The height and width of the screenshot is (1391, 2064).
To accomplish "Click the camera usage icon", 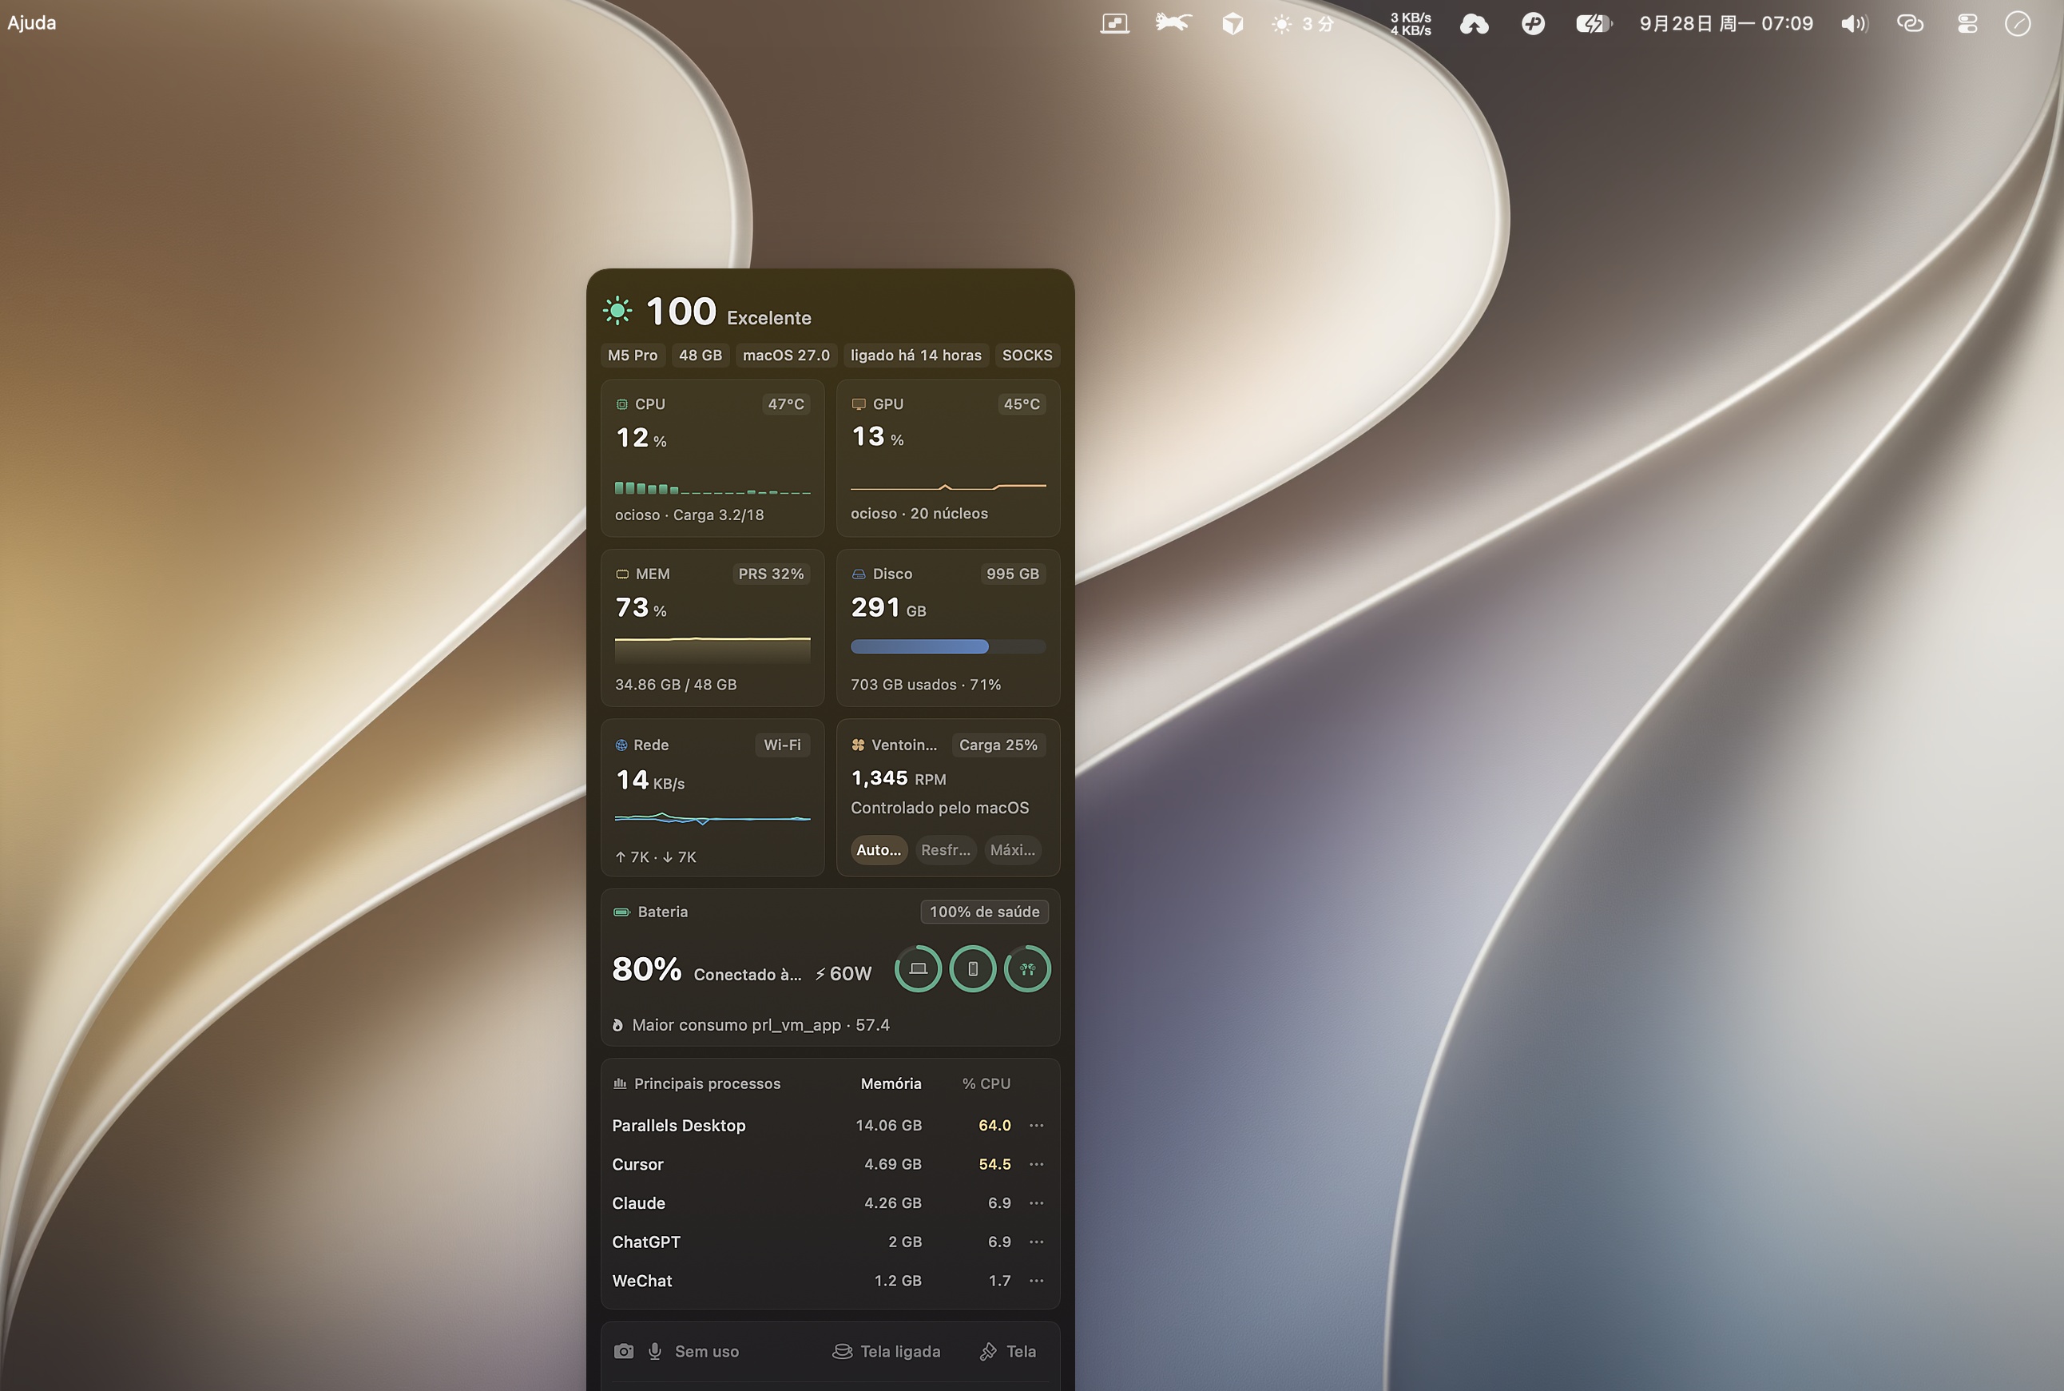I will coord(624,1351).
